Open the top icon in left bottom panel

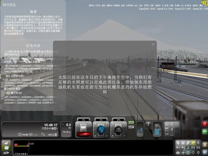[x=6, y=143]
